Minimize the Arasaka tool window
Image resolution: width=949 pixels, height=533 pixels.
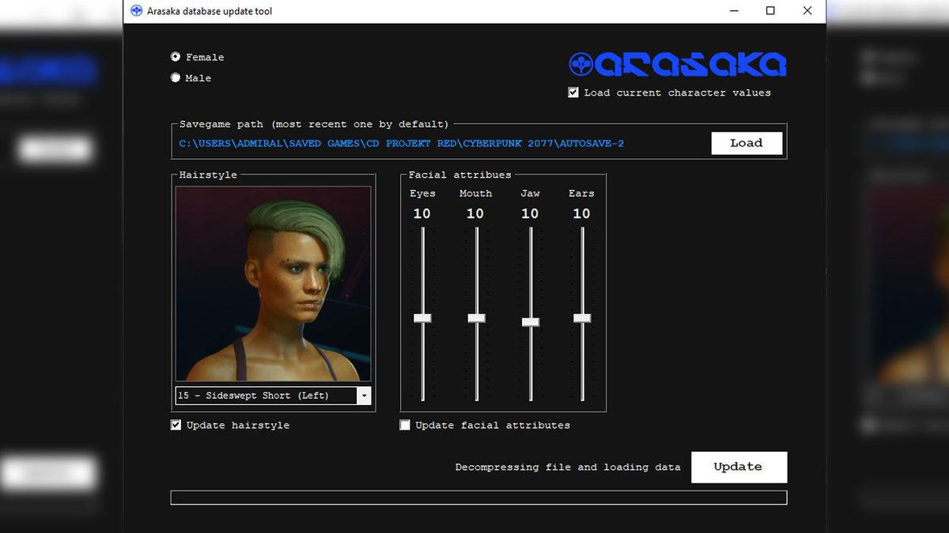pyautogui.click(x=733, y=11)
